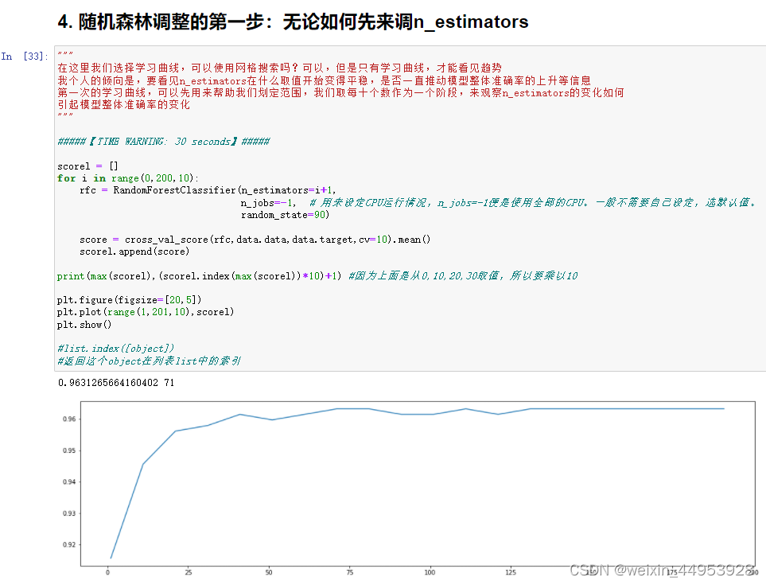This screenshot has width=766, height=585.
Task: Select the 'In [33]:' cell prompt
Action: click(x=25, y=57)
